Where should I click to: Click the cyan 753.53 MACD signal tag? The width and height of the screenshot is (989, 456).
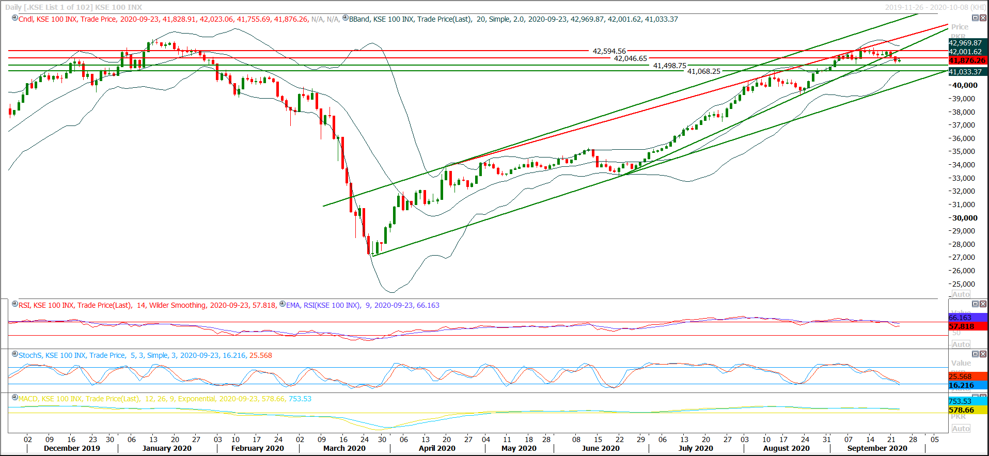pyautogui.click(x=968, y=401)
